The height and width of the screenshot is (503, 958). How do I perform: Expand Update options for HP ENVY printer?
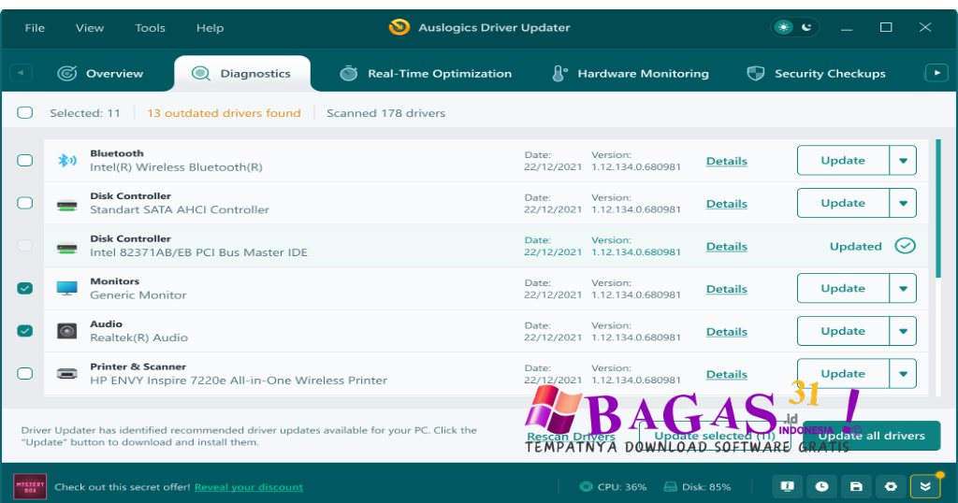[x=903, y=374]
